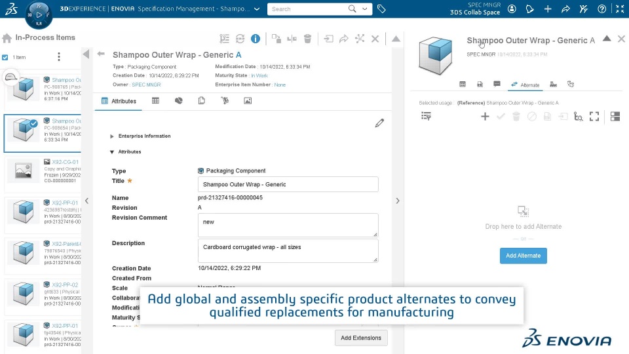Click the replace revision icon in toolbar
The image size is (629, 354).
(276, 39)
